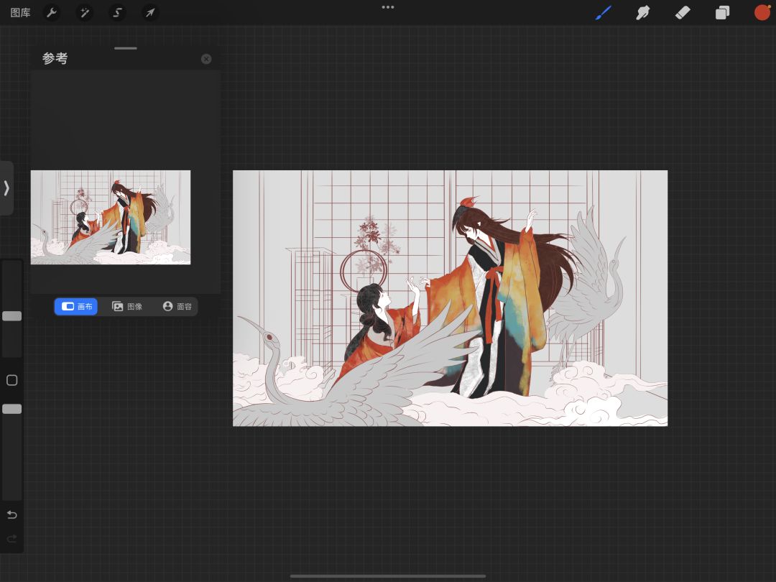The image size is (776, 582).
Task: Close the 参考 reference panel
Action: point(206,59)
